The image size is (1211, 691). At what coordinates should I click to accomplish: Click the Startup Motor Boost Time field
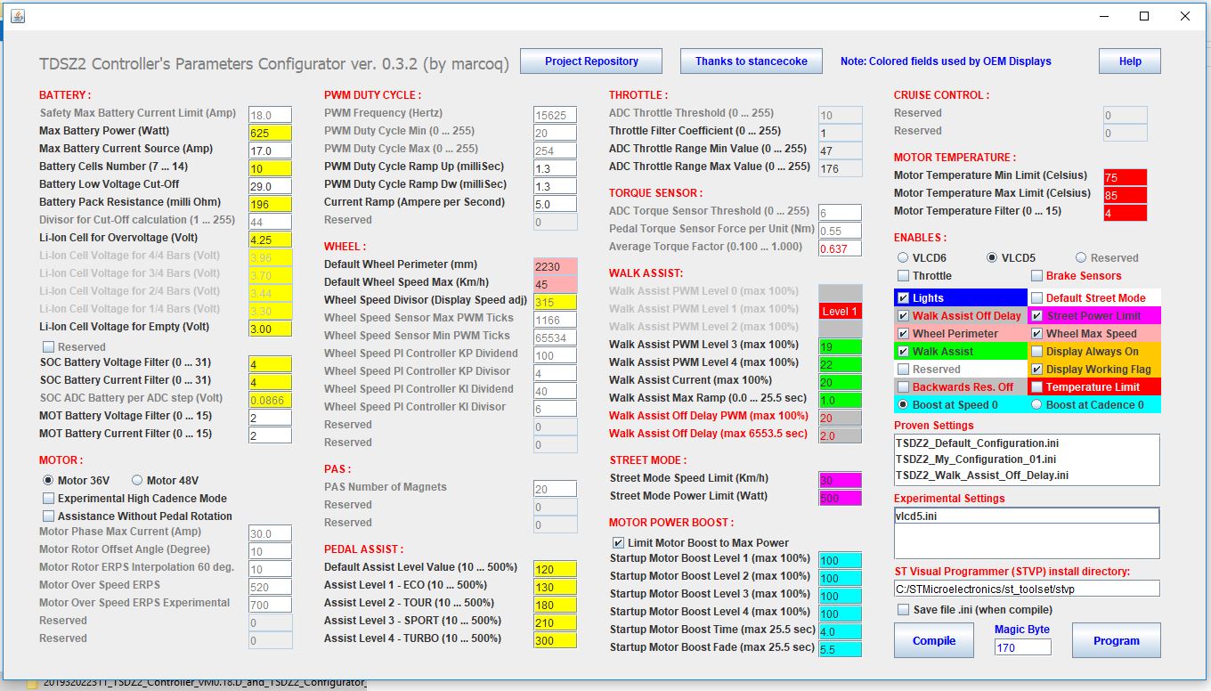[841, 631]
